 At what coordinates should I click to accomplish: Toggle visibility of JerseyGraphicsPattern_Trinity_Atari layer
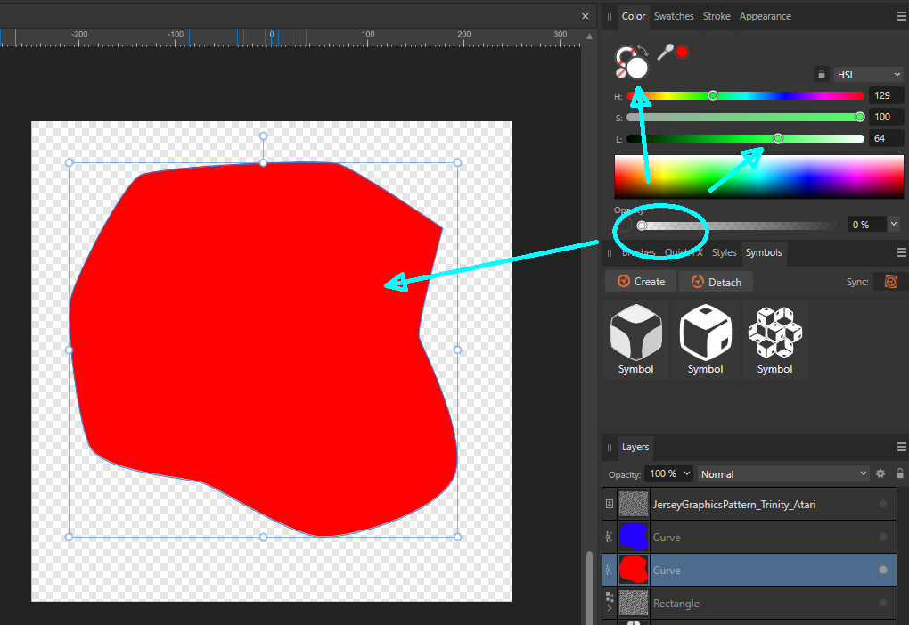tap(883, 504)
